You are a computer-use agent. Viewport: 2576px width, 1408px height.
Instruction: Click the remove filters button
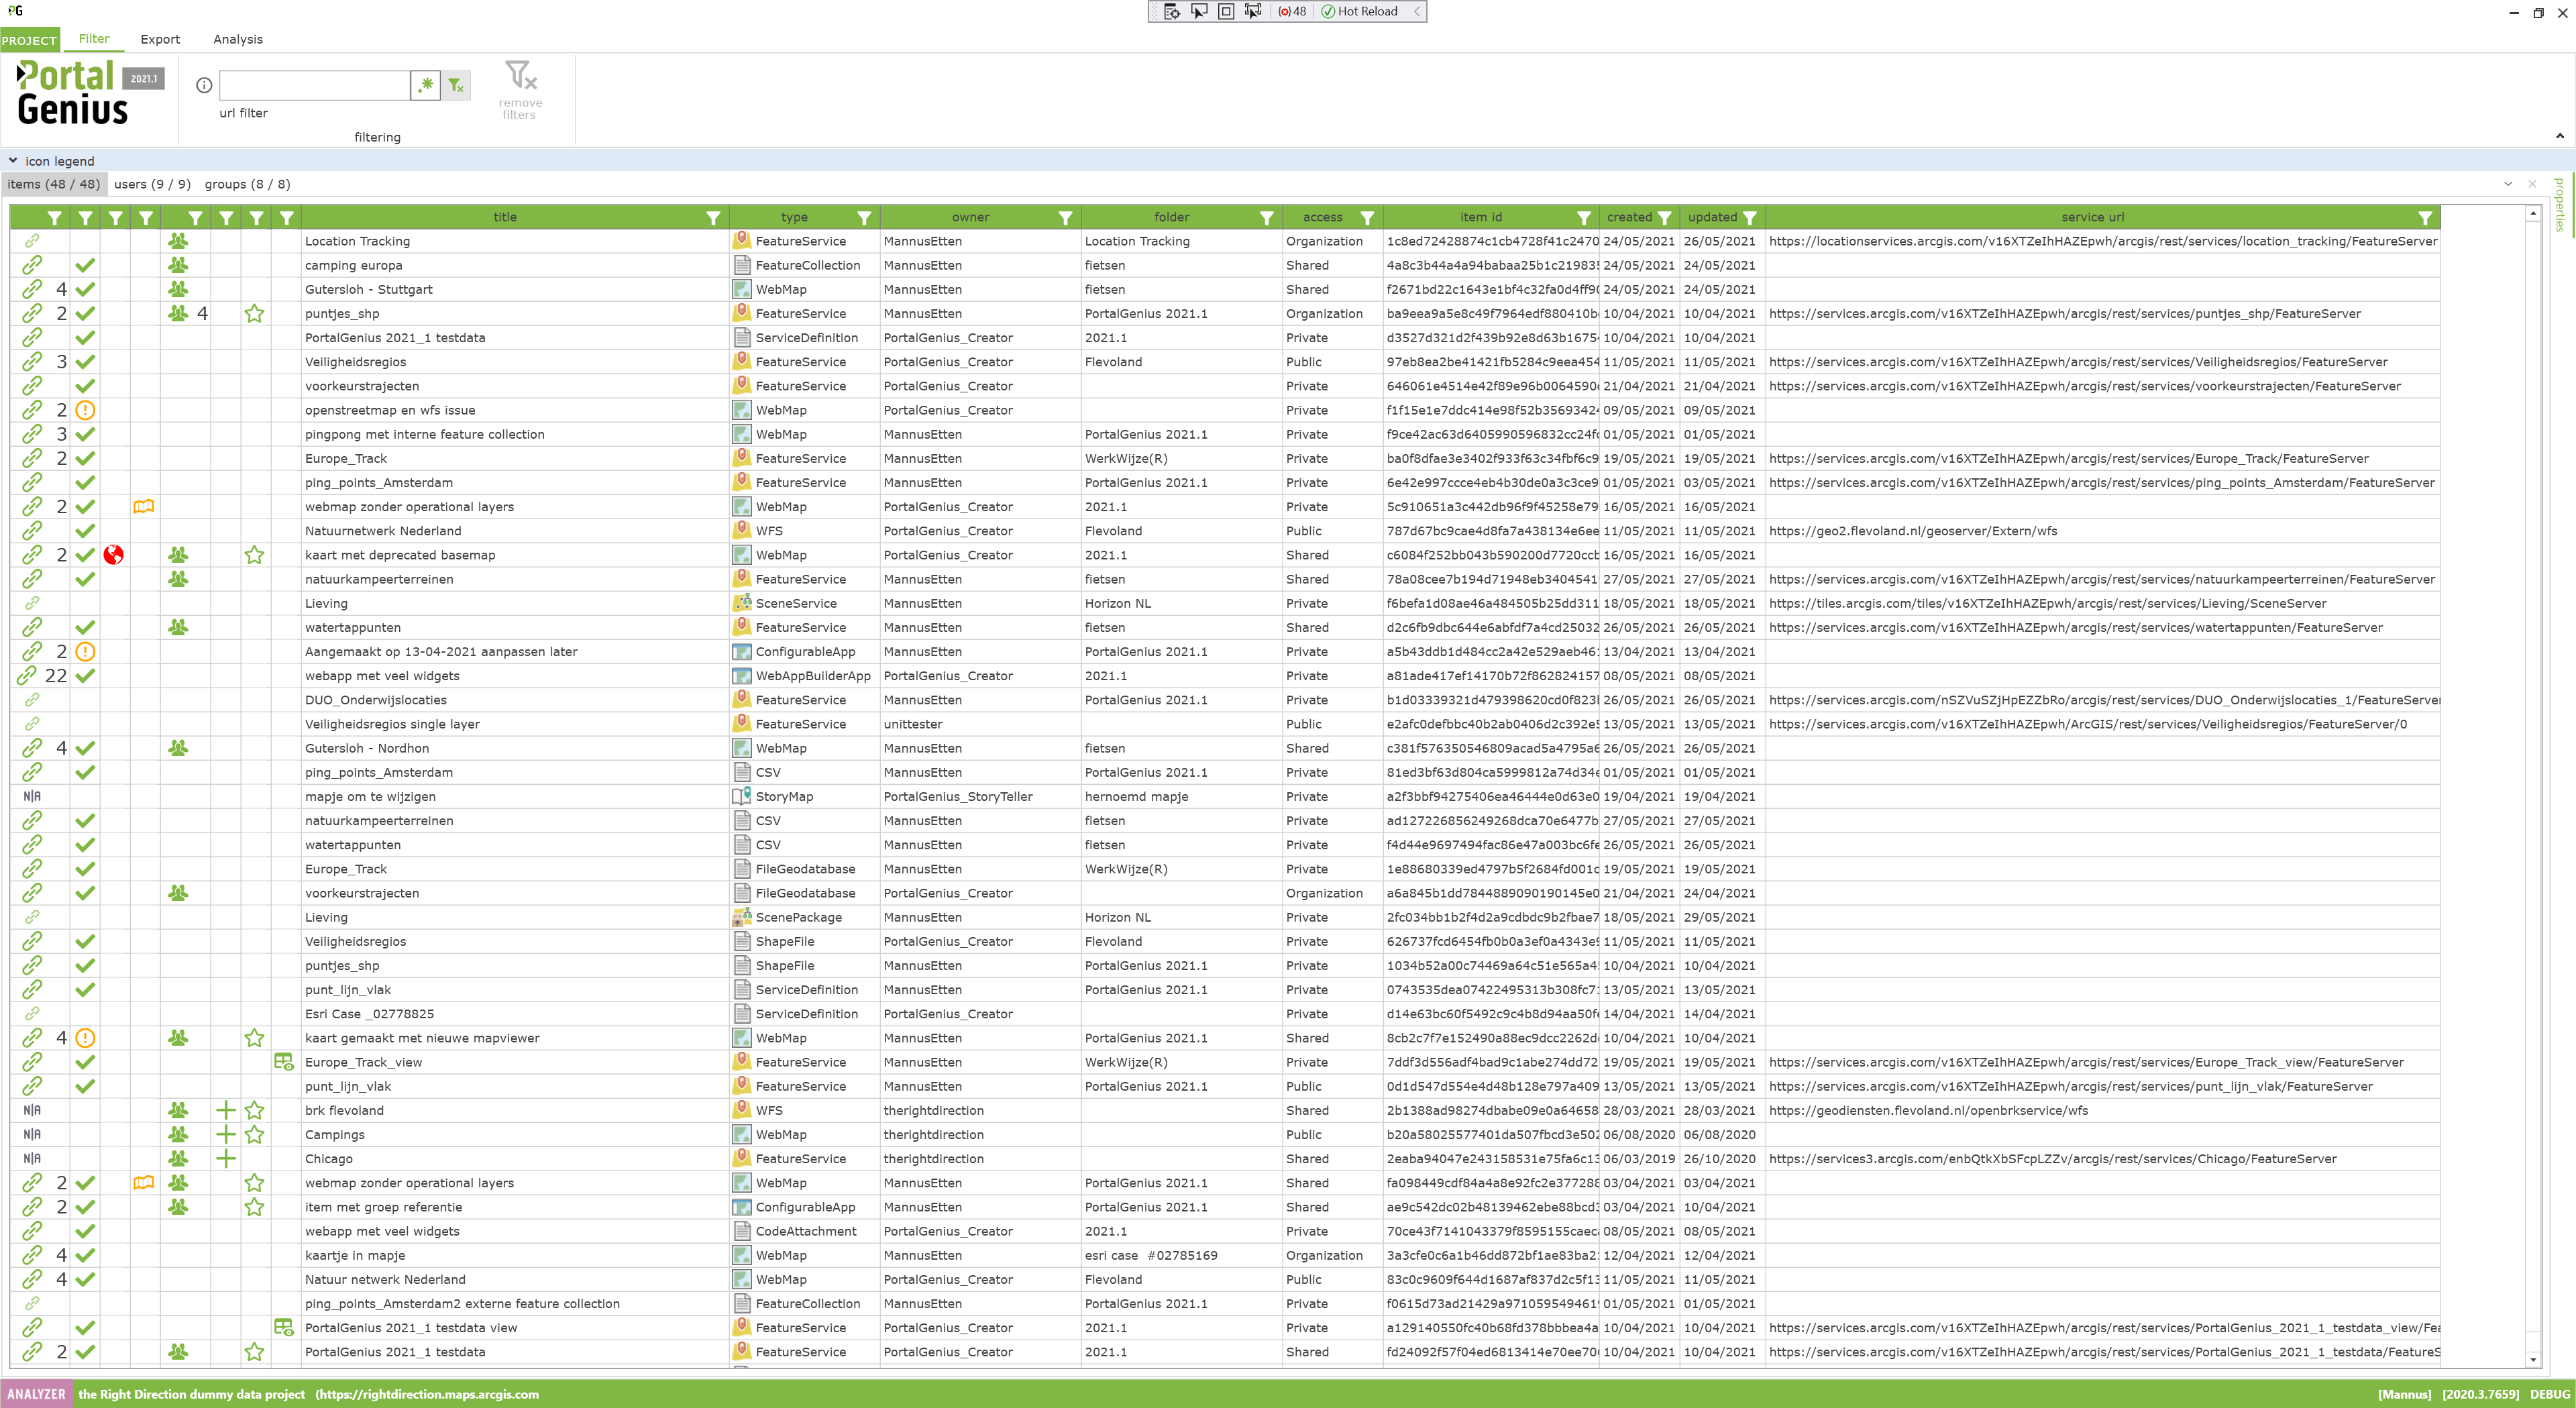tap(520, 90)
